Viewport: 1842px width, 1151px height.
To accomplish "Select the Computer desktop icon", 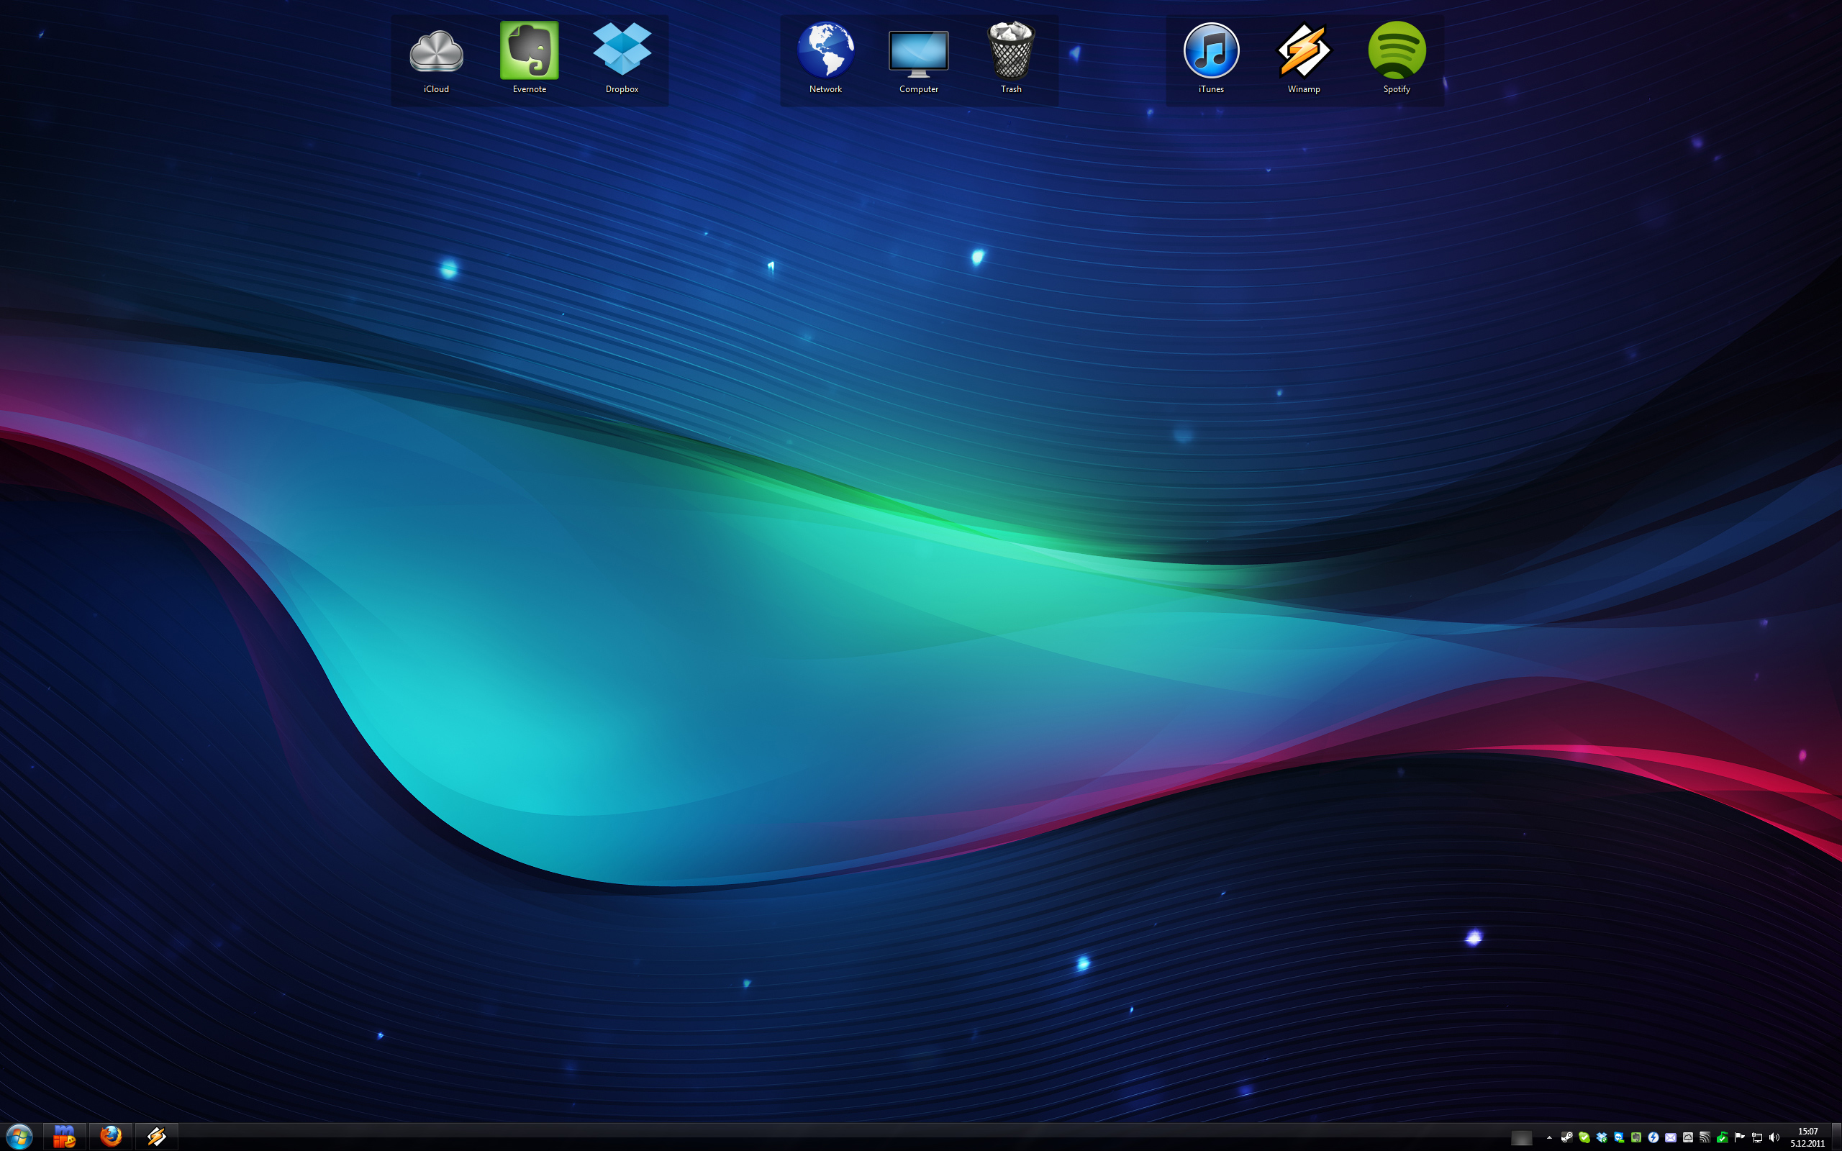I will click(919, 53).
